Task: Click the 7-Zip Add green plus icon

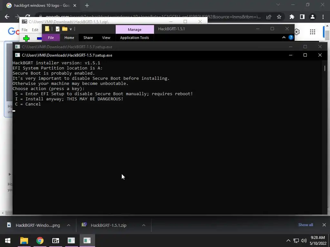Action: (x=26, y=39)
